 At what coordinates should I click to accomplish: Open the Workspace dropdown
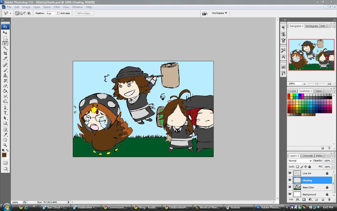219,13
